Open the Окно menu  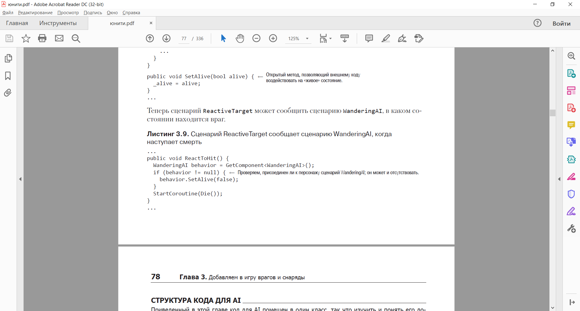(x=112, y=13)
